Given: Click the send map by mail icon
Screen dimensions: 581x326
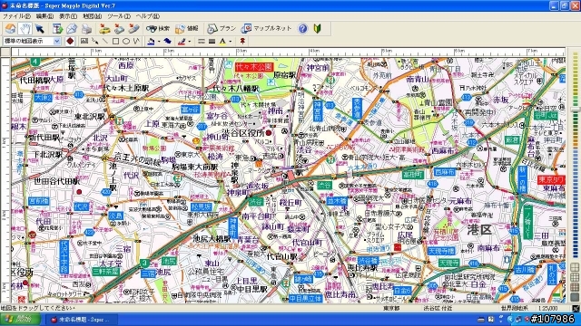Looking at the screenshot, I should coord(72,28).
